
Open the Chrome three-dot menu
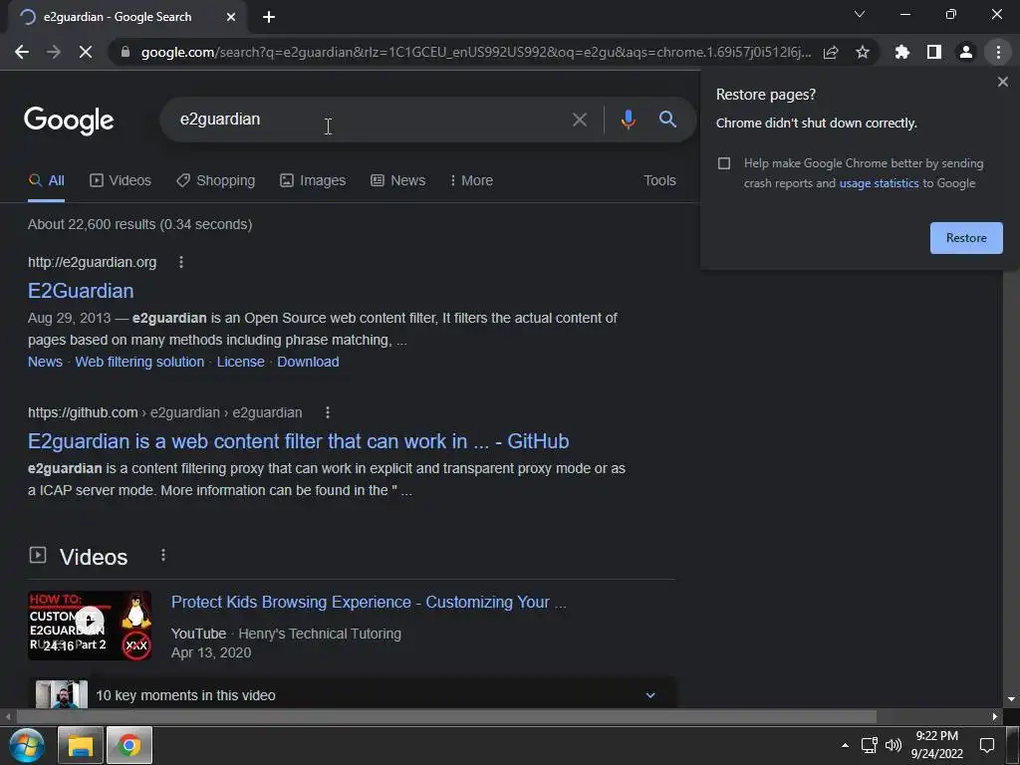[998, 52]
